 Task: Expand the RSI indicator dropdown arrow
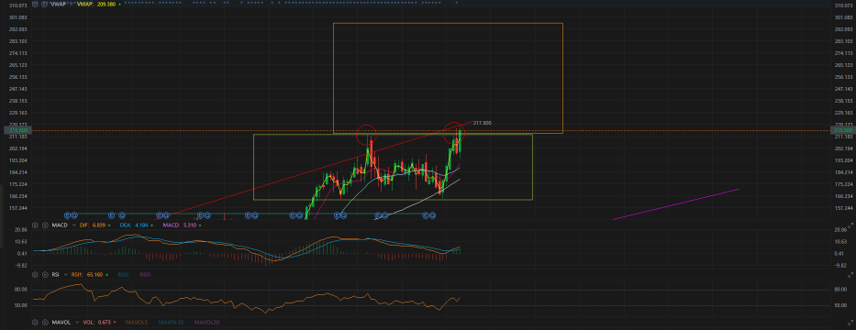[65, 274]
